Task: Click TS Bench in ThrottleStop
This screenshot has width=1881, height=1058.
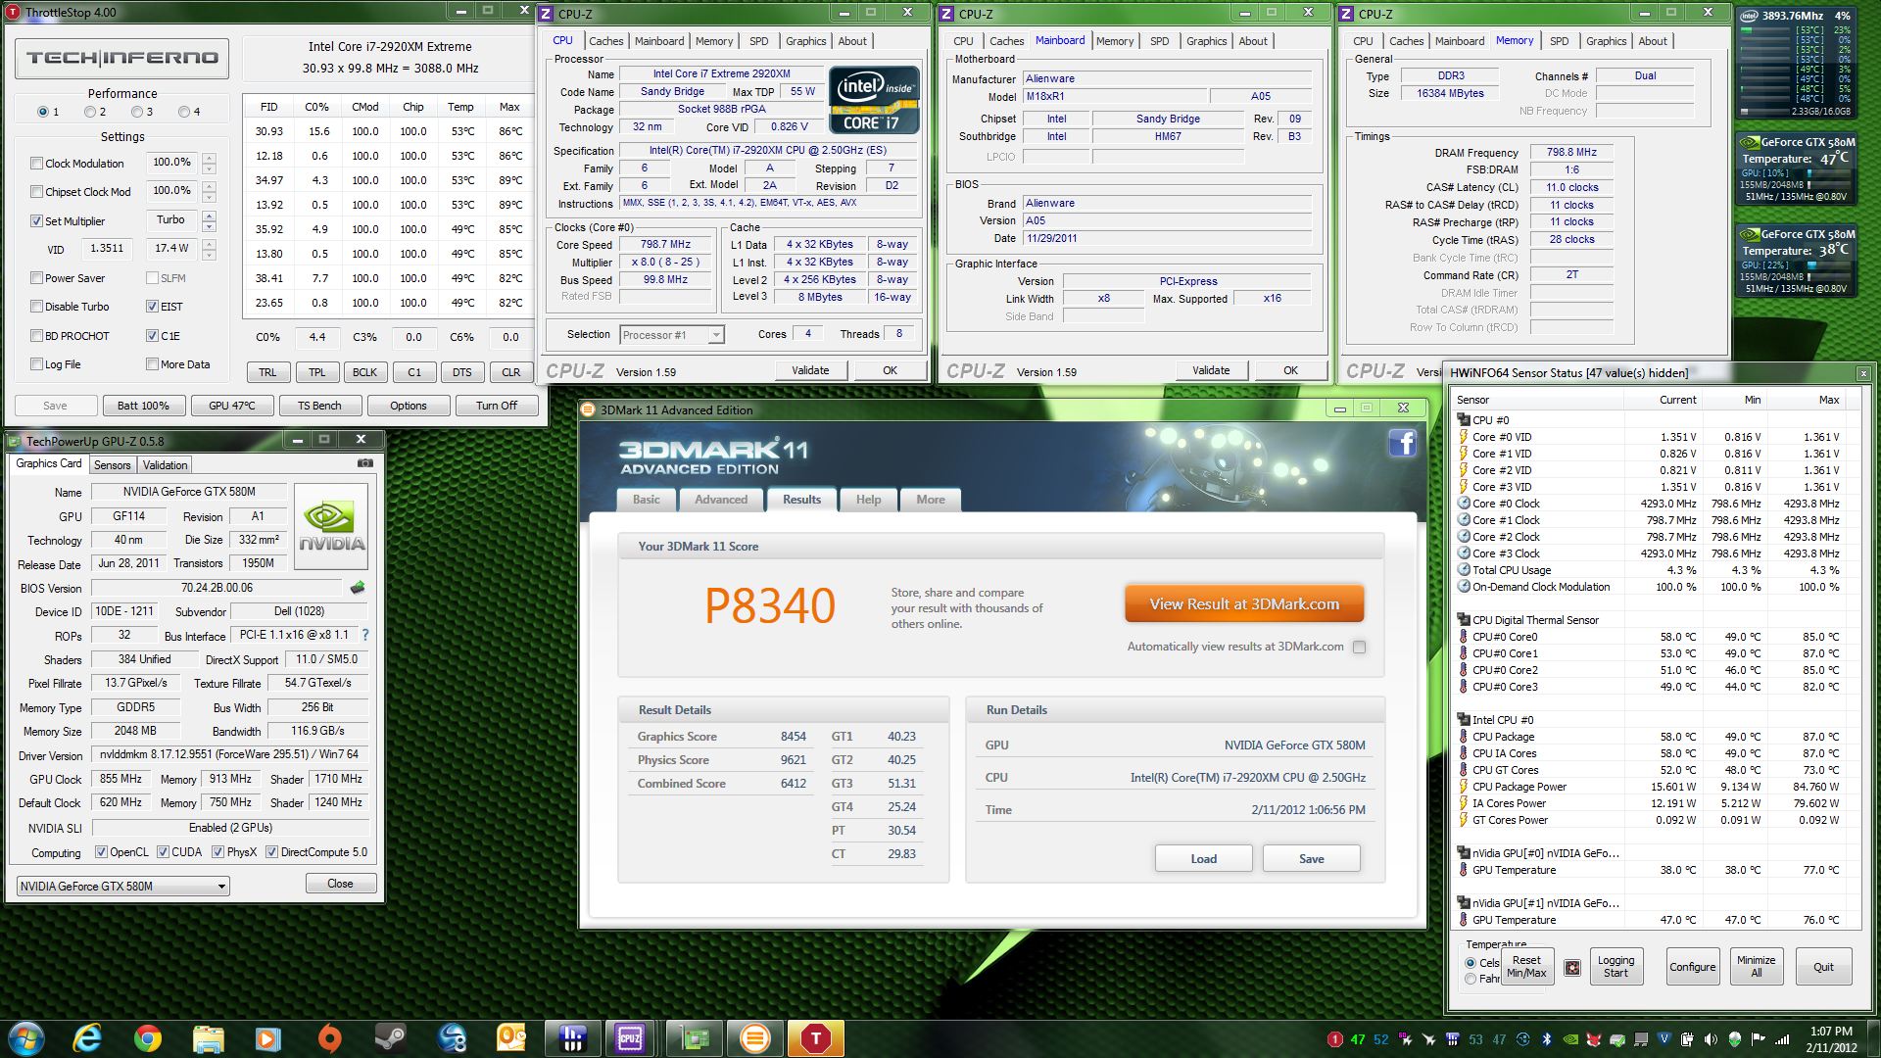Action: pyautogui.click(x=319, y=406)
